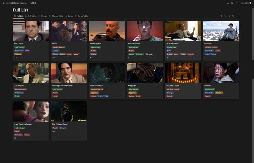The width and height of the screenshot is (254, 163).
Task: Click the Disney+ tag on The Walking Dead
Action: [63, 128]
